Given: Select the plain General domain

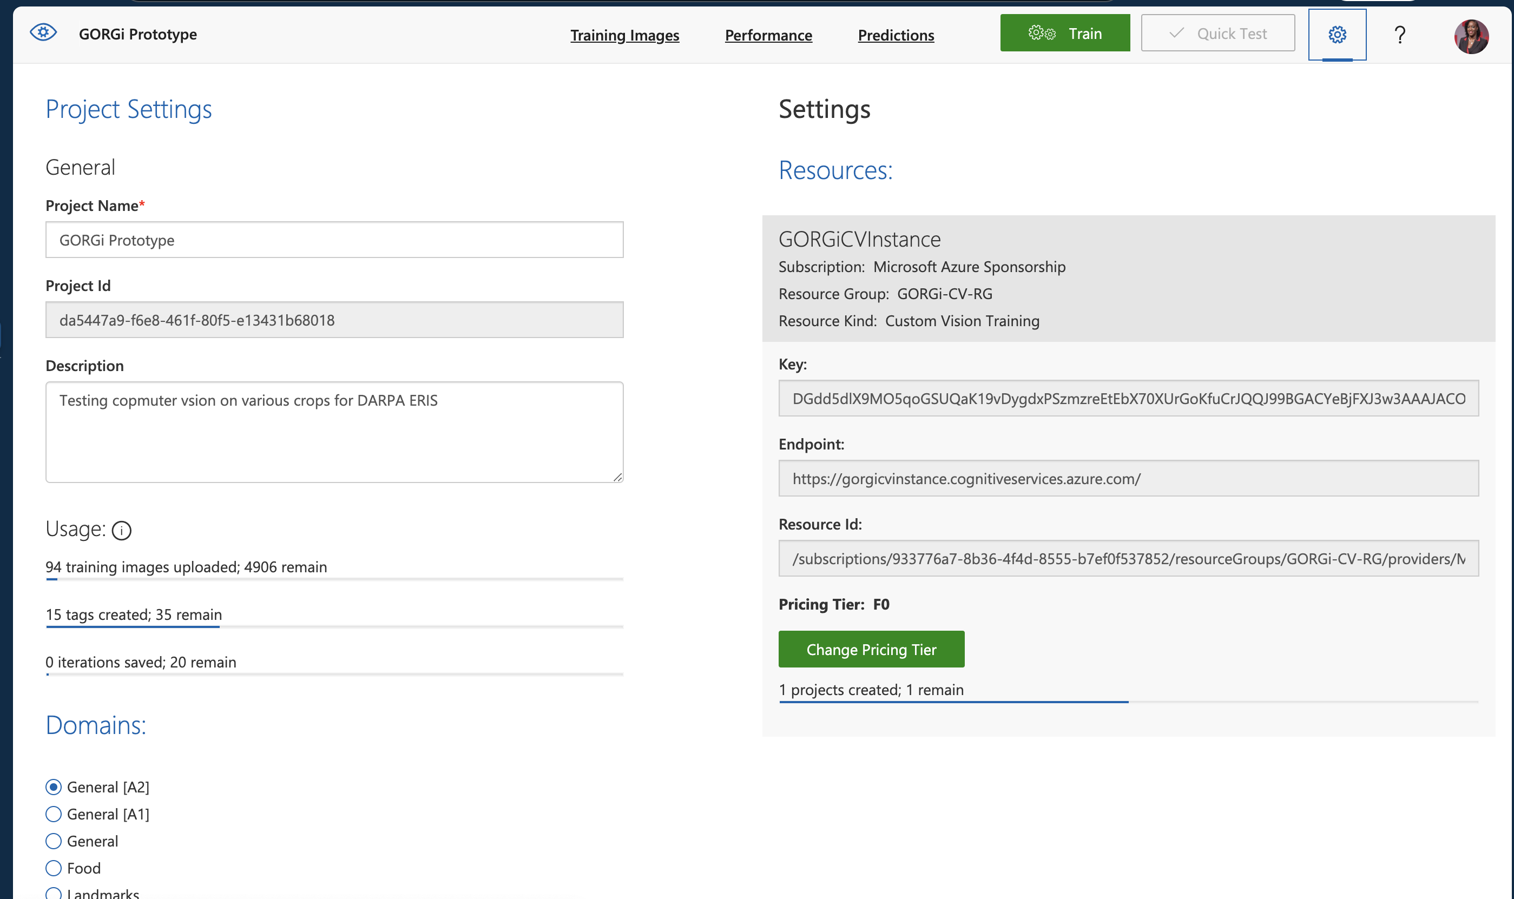Looking at the screenshot, I should coord(54,841).
